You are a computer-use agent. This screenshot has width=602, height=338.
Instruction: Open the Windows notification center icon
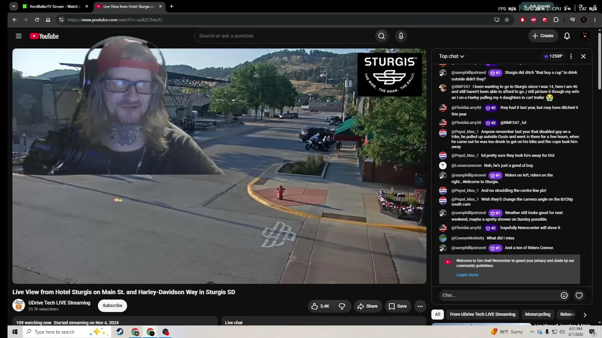click(x=592, y=332)
